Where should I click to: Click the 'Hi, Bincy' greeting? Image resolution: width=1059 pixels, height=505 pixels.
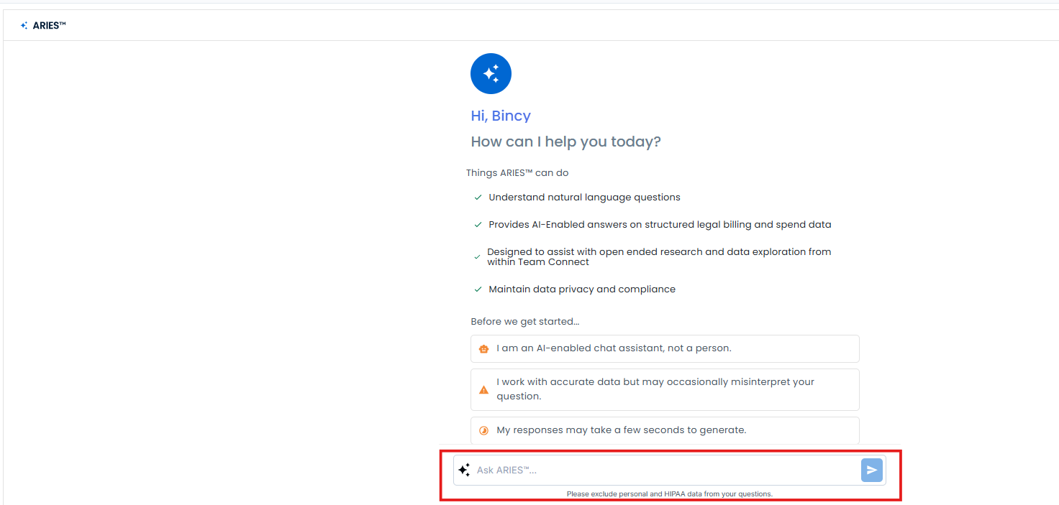tap(501, 116)
